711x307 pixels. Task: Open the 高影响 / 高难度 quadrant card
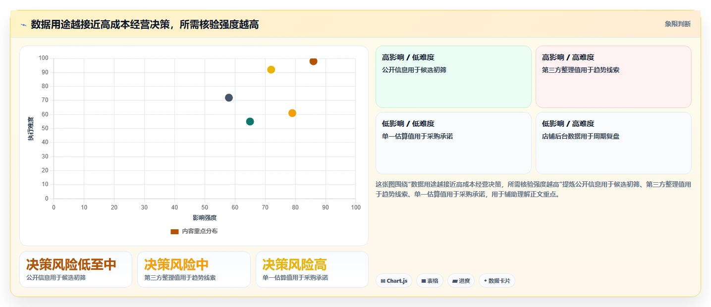(613, 77)
